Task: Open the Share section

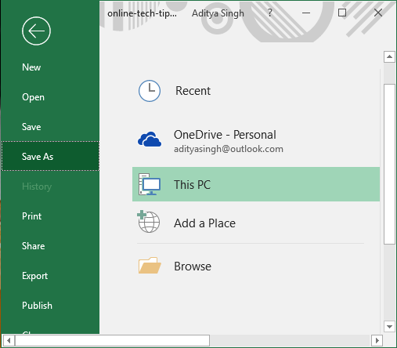Action: click(x=33, y=246)
